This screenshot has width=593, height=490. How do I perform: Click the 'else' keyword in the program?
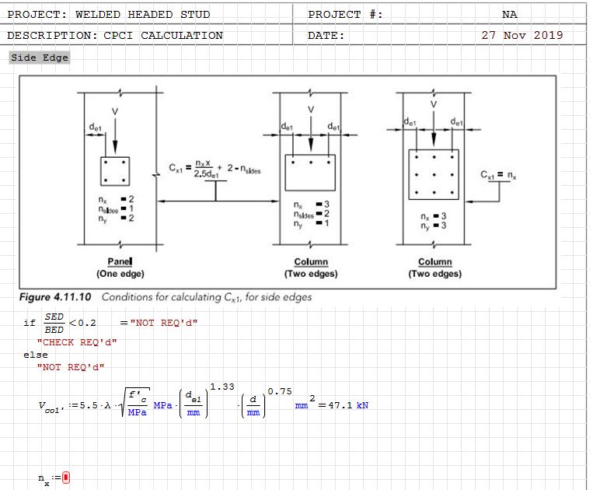coord(36,355)
